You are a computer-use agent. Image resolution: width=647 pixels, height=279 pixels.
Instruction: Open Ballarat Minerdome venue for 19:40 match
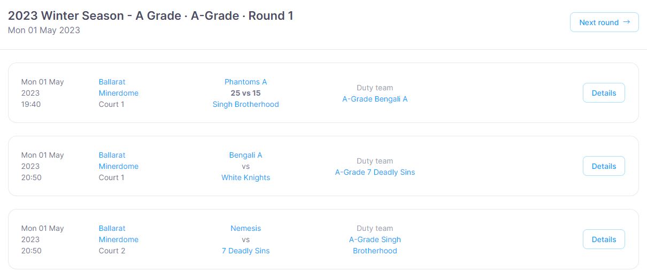(x=118, y=88)
